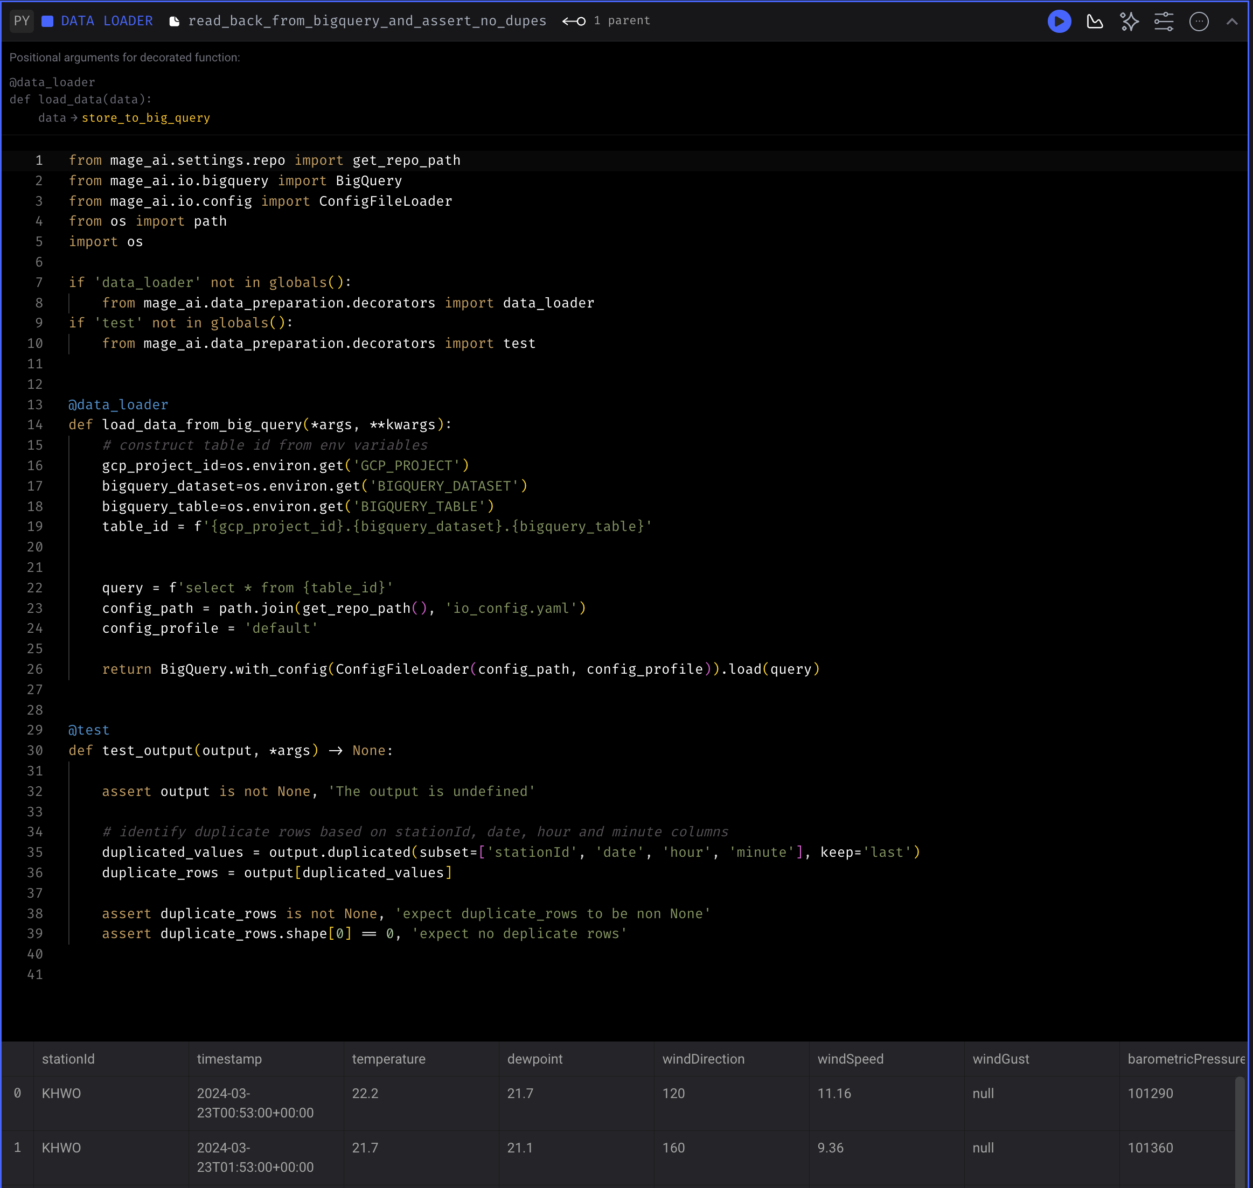The width and height of the screenshot is (1253, 1188).
Task: Click the temperature value 22.2
Action: click(366, 1094)
